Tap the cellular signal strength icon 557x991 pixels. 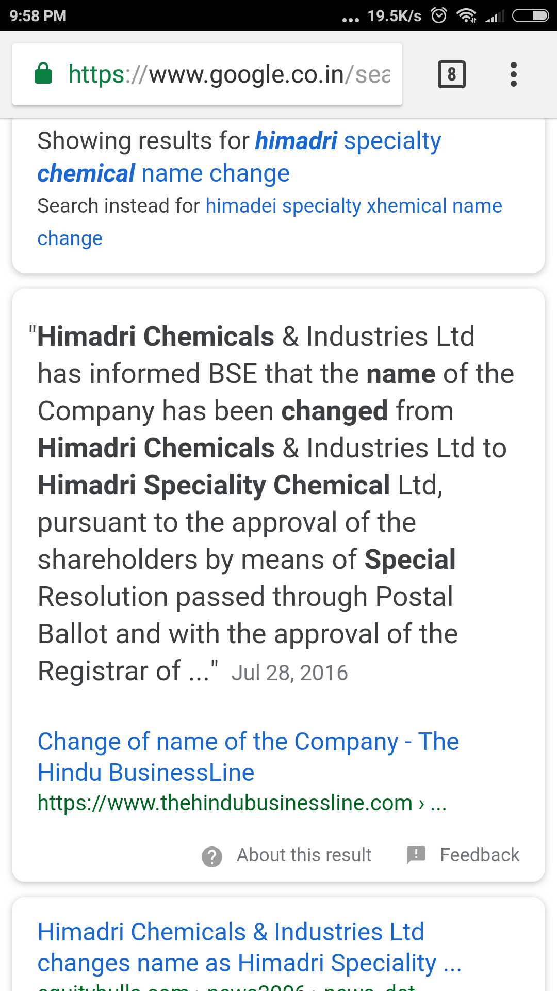[495, 17]
